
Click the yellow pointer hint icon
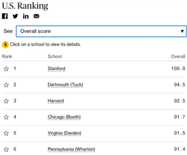point(5,45)
